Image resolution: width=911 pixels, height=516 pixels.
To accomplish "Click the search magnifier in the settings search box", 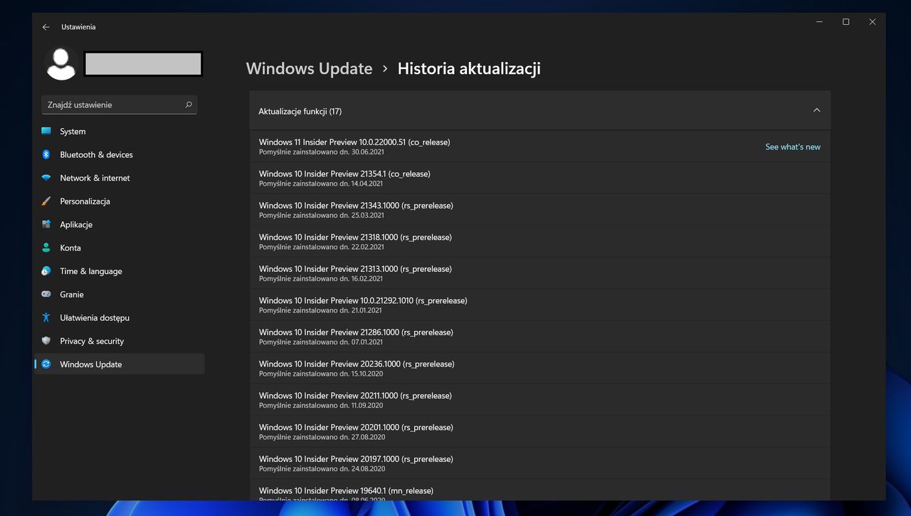I will (x=189, y=105).
